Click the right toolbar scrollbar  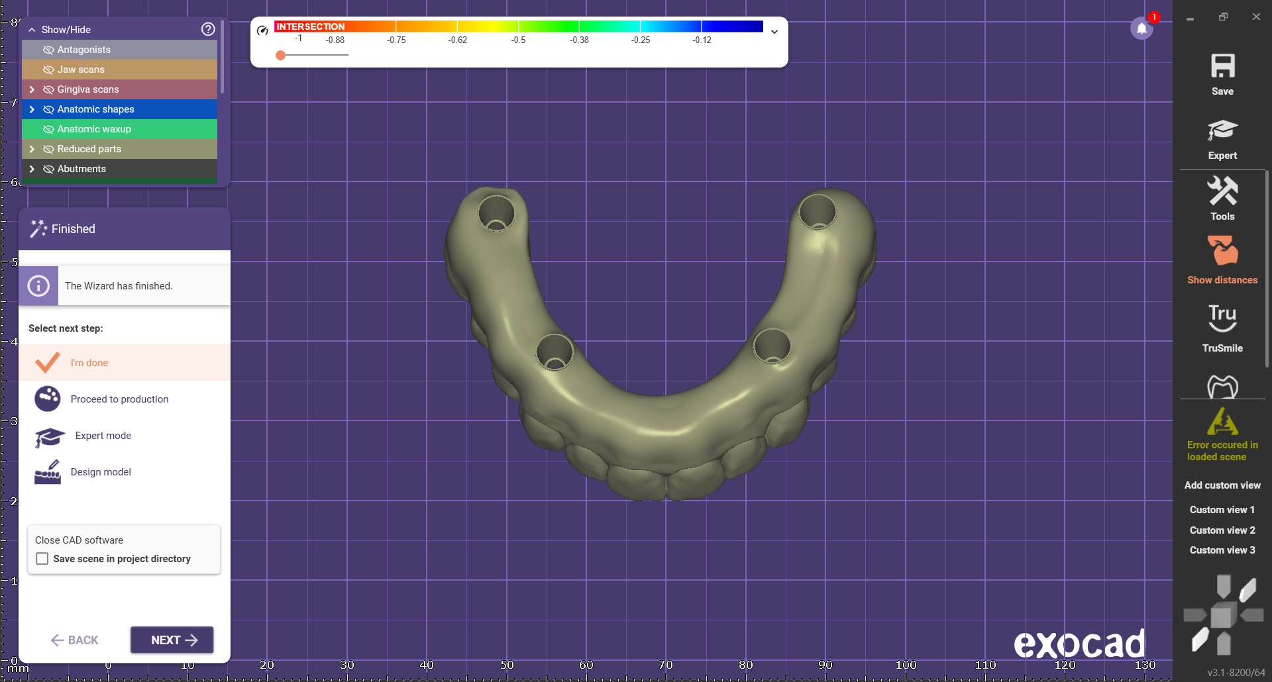point(1267,268)
